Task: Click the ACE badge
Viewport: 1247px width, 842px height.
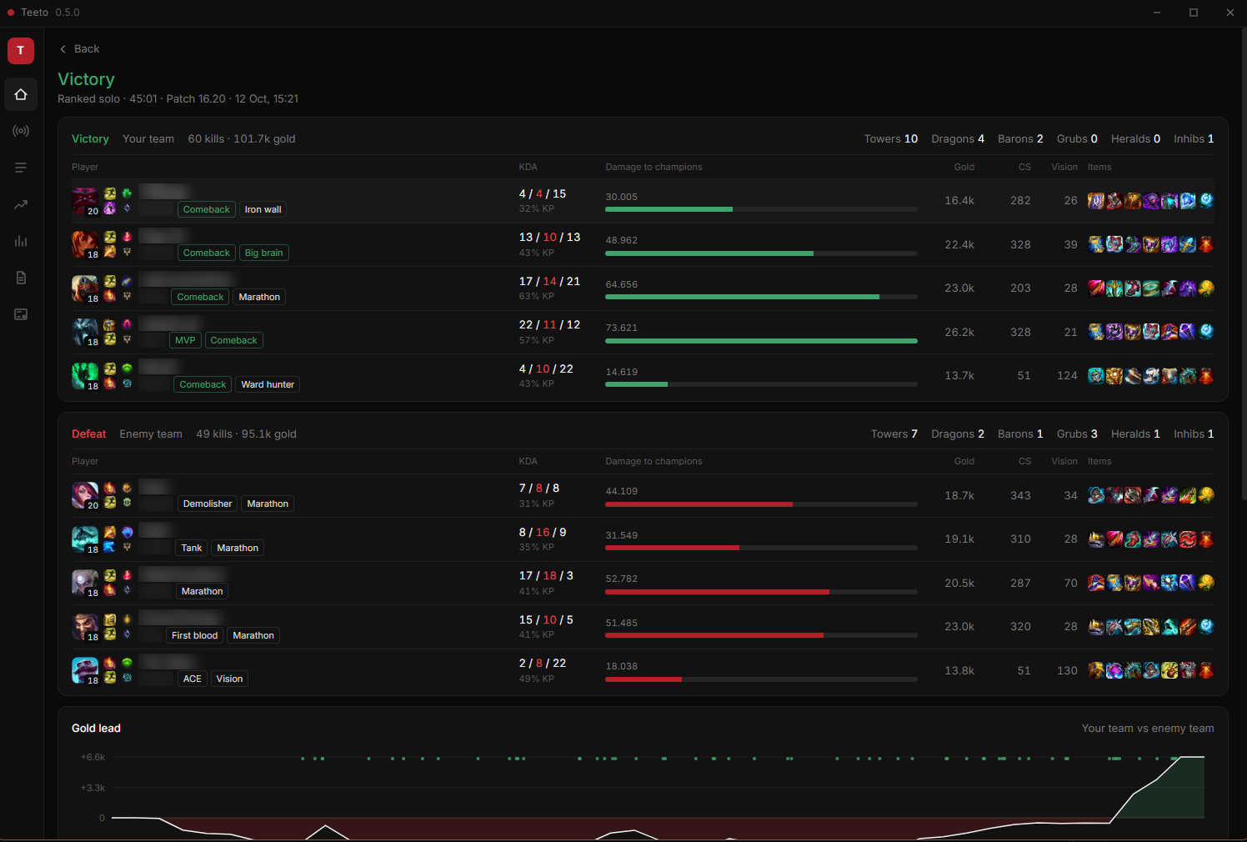Action: tap(192, 679)
